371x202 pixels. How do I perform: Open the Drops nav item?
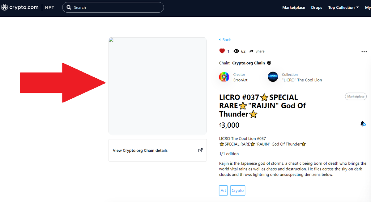pyautogui.click(x=317, y=7)
